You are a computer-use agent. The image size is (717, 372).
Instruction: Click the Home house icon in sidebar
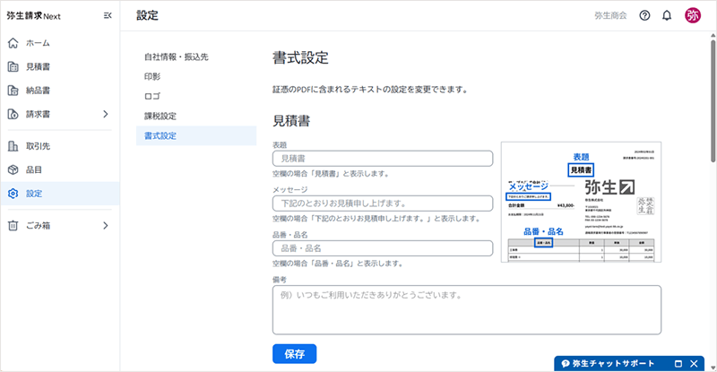pos(13,43)
